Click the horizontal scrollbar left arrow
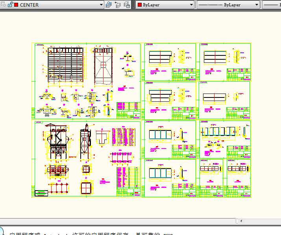The width and height of the screenshot is (281, 235). [241, 221]
